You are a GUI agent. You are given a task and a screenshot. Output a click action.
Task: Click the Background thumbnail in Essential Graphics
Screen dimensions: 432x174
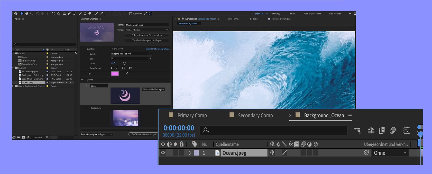[x=125, y=118]
